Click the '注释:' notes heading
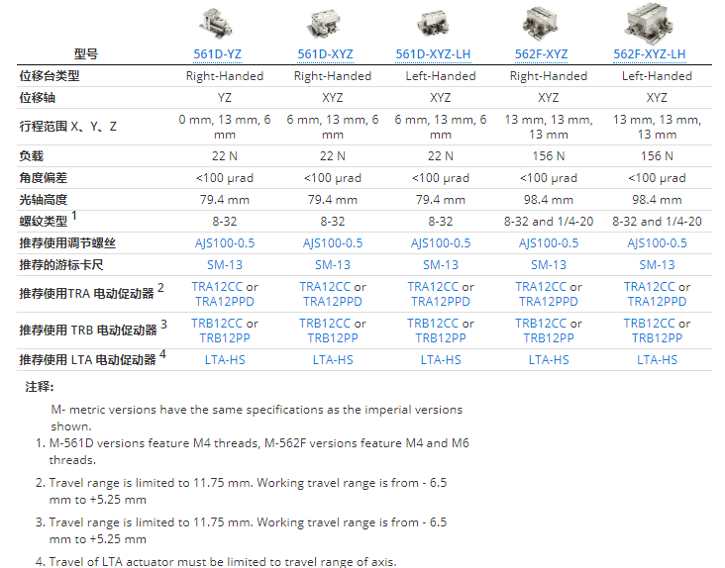This screenshot has height=568, width=725. [x=40, y=387]
